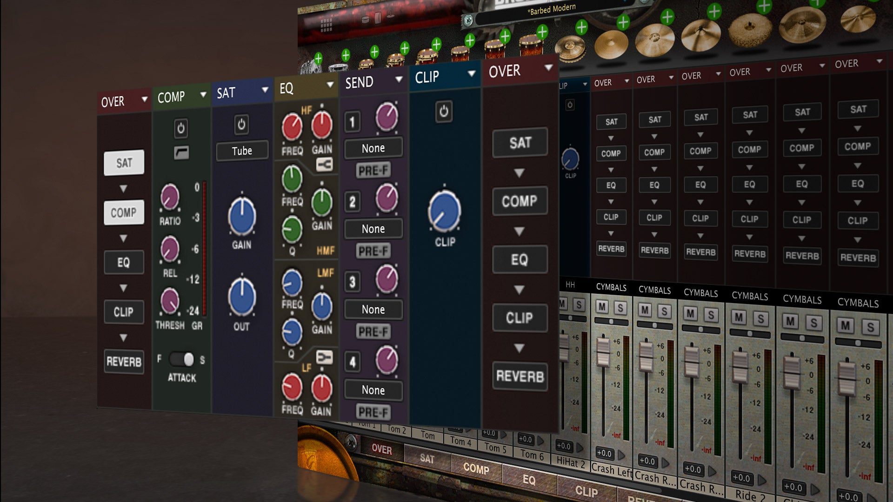This screenshot has width=893, height=502.
Task: Click the blue CLIP amount knob
Action: (x=444, y=211)
